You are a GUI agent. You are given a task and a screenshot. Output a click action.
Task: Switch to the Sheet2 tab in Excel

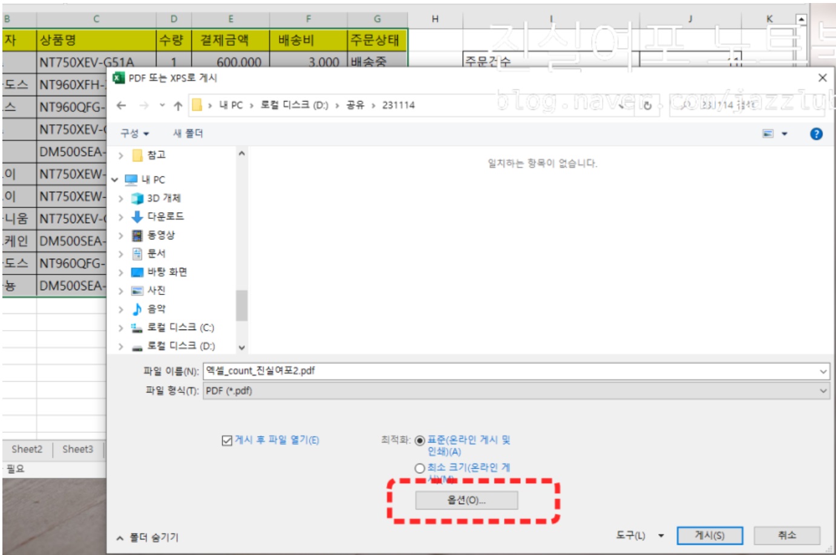[27, 449]
